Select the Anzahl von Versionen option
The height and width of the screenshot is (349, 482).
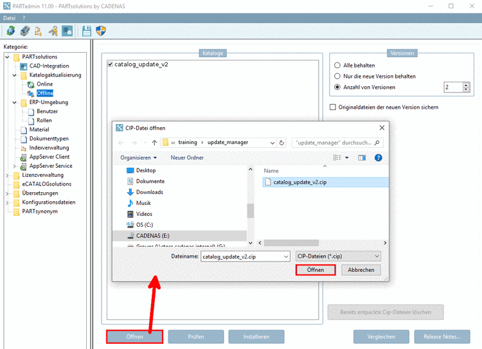tap(337, 87)
